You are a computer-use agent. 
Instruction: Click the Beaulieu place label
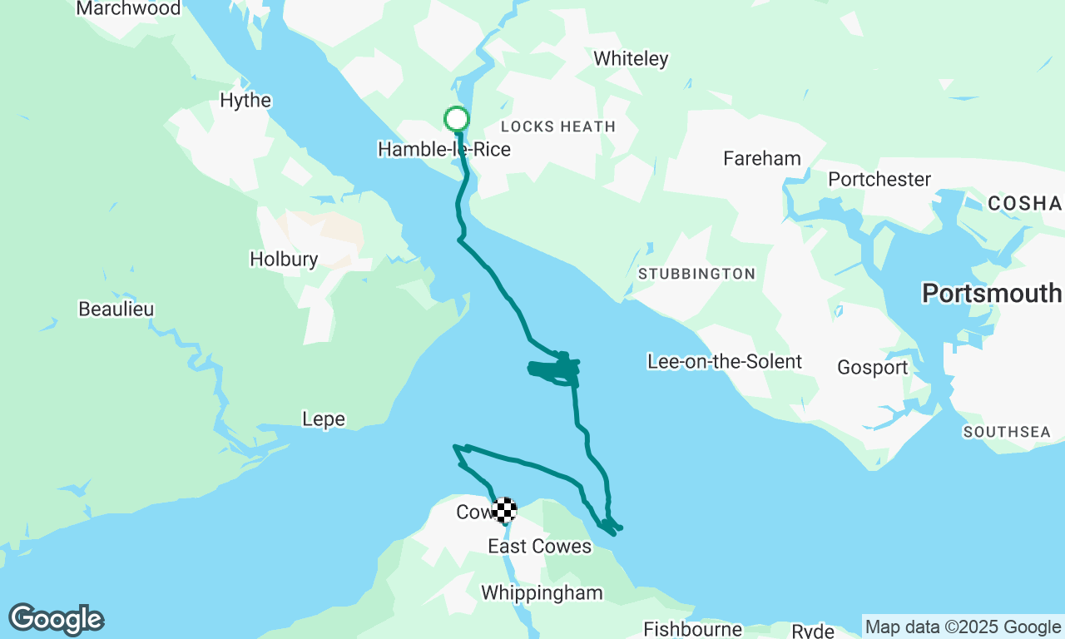(x=116, y=309)
